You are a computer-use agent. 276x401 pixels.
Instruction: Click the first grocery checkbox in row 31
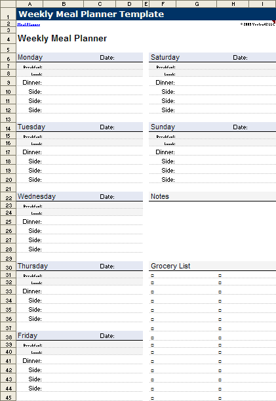(152, 276)
